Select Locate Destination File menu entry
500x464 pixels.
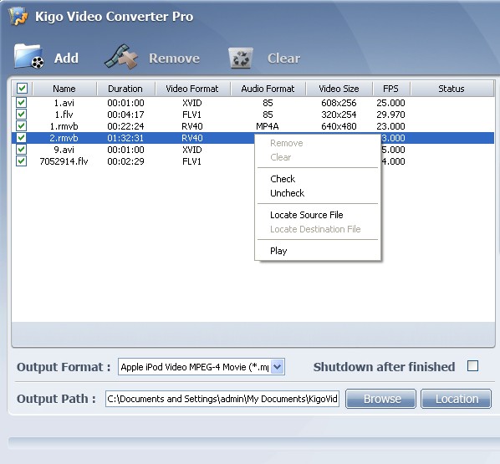click(x=318, y=229)
